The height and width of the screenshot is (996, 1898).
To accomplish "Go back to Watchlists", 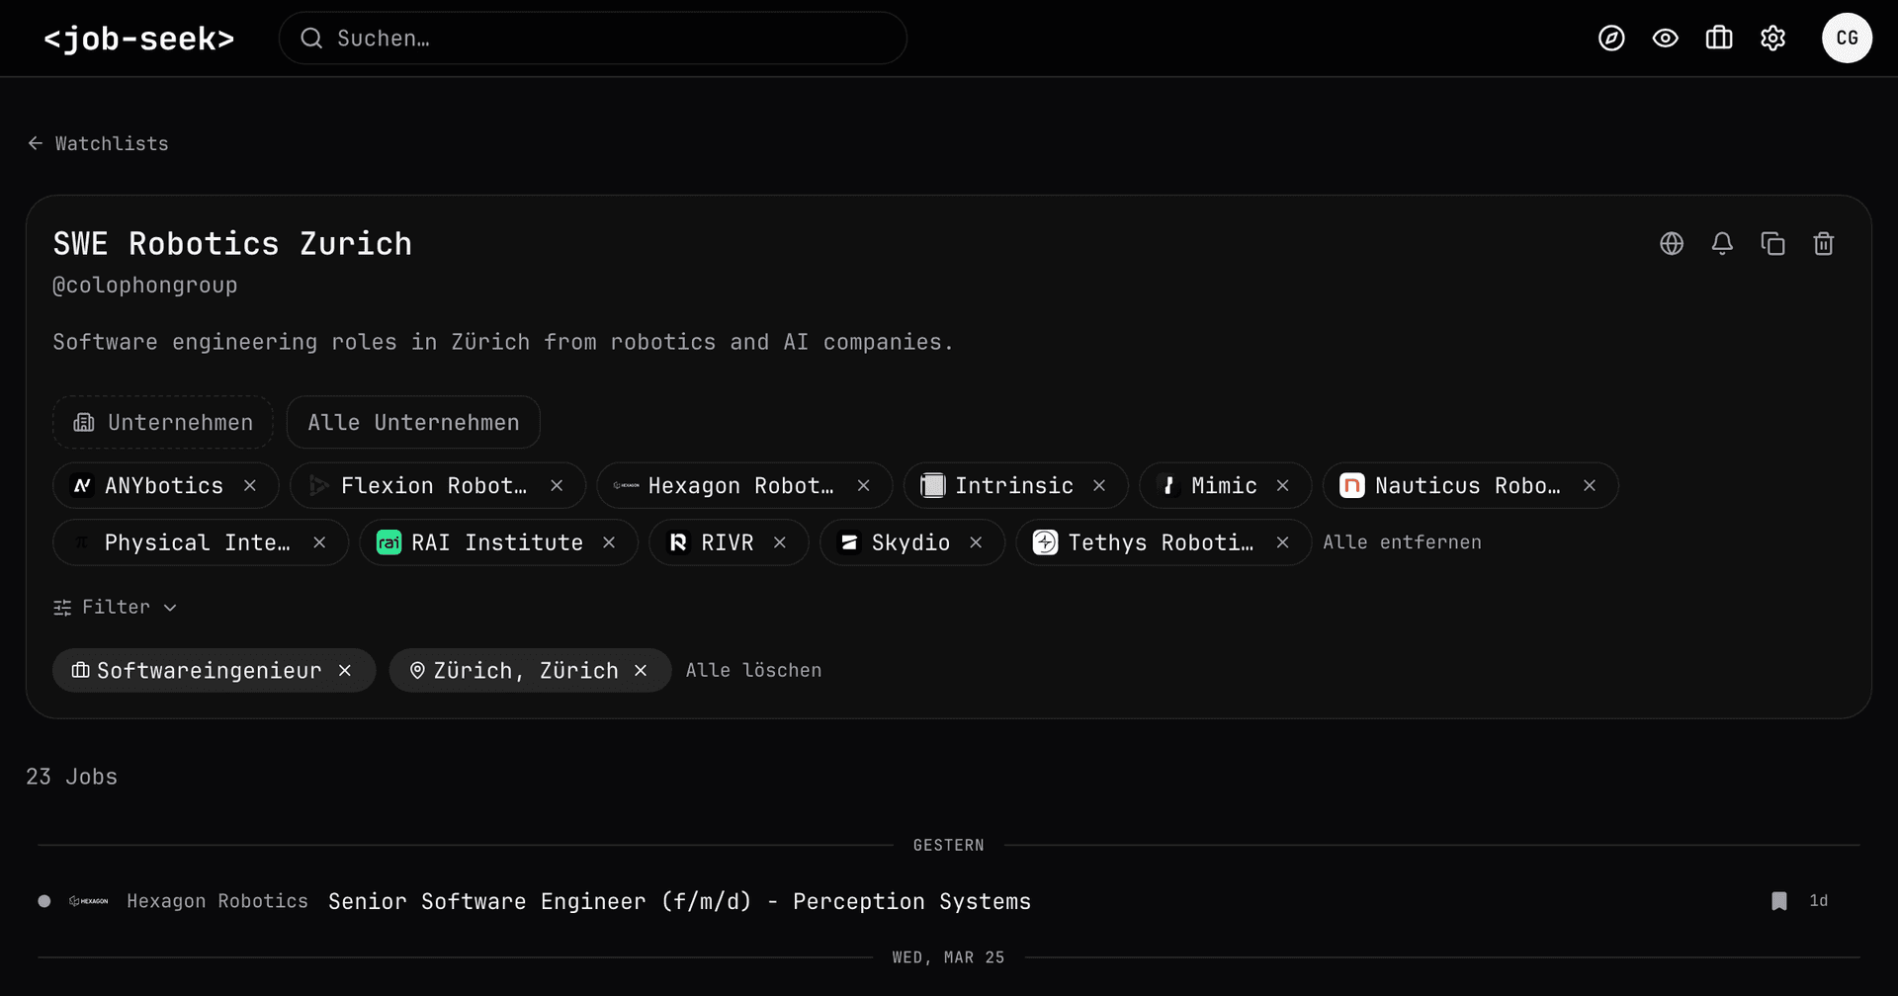I will coord(98,143).
